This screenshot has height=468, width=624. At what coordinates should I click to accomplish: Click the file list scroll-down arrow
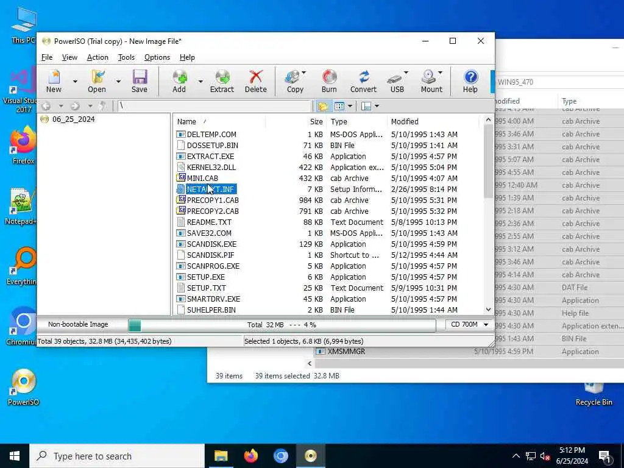pyautogui.click(x=488, y=310)
